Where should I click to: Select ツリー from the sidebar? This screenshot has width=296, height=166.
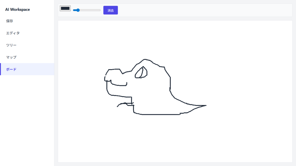(11, 45)
